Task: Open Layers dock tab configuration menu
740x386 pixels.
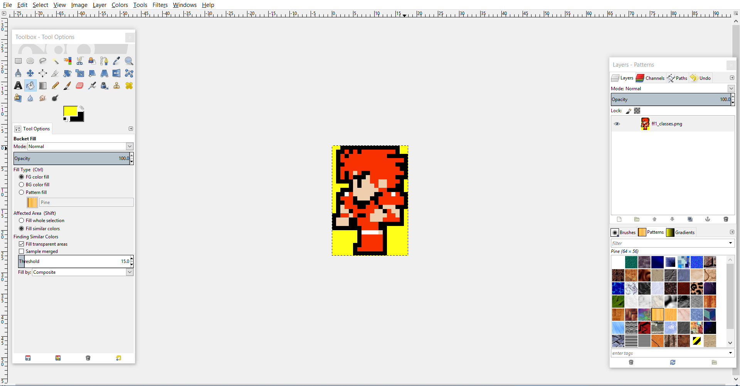Action: click(x=732, y=78)
